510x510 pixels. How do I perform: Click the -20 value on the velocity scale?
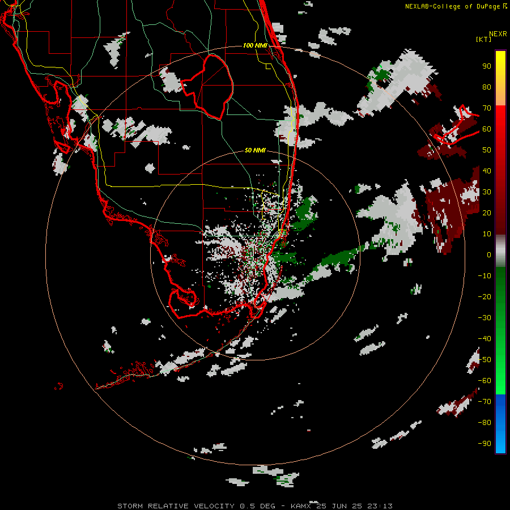(484, 296)
